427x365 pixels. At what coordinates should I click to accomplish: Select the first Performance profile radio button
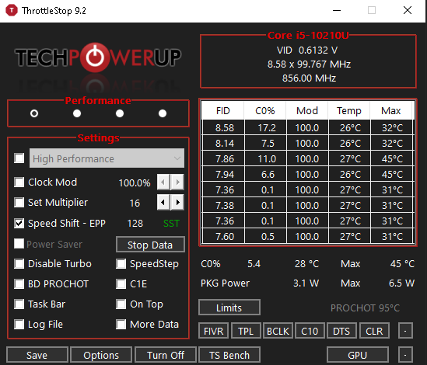coord(34,113)
